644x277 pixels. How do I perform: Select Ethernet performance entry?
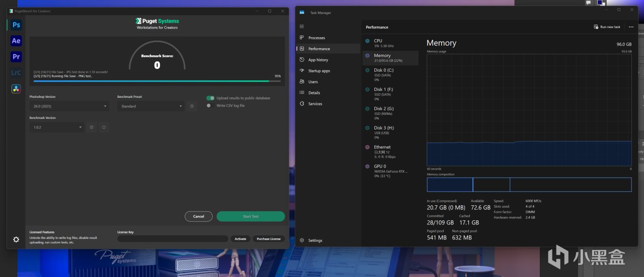[390, 152]
